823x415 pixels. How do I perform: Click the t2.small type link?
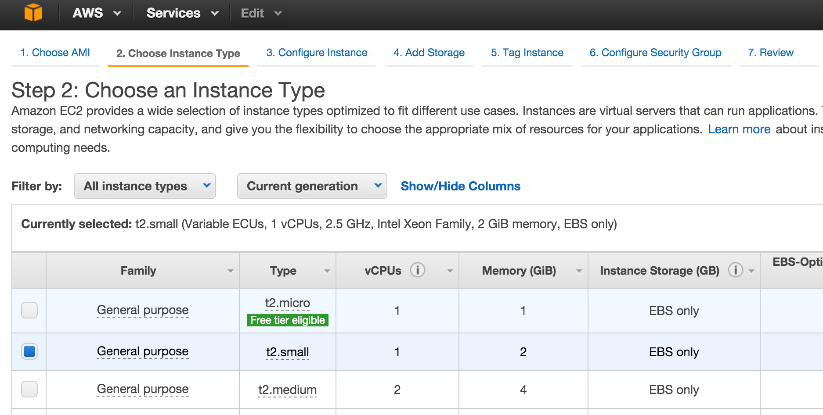pyautogui.click(x=288, y=352)
